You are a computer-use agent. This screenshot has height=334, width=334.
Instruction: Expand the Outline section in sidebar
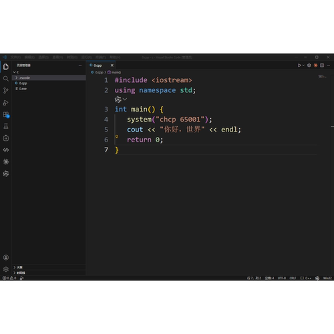point(49,267)
